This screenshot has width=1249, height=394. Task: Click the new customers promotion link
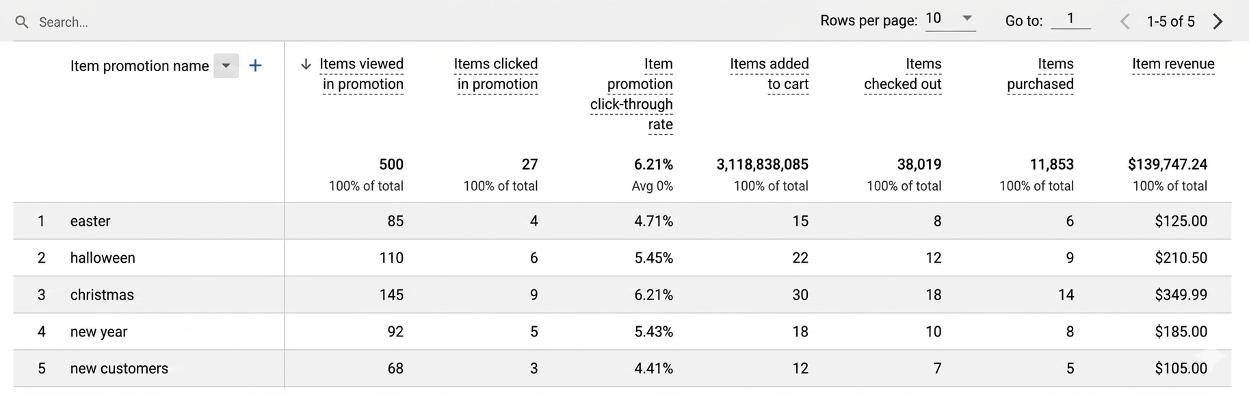point(118,369)
